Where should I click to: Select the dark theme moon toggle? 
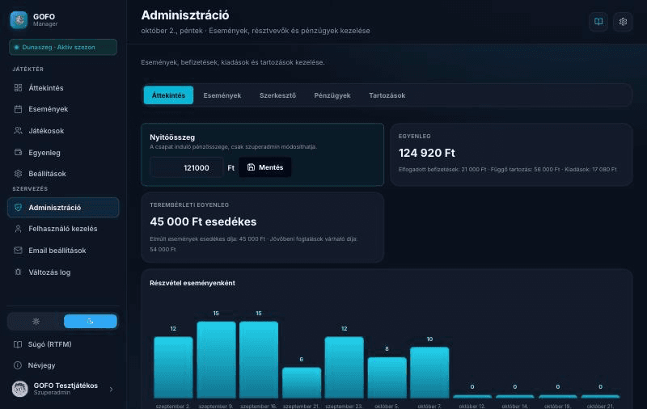[91, 321]
